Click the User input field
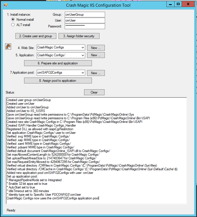Screen dimensions: 197x217 [x=85, y=20]
